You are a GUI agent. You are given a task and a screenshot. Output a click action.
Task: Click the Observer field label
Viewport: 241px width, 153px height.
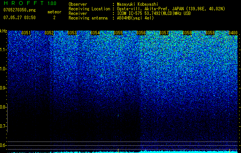(x=78, y=4)
